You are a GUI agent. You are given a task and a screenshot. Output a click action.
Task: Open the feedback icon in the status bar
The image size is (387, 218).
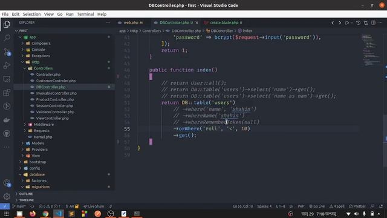(372, 206)
